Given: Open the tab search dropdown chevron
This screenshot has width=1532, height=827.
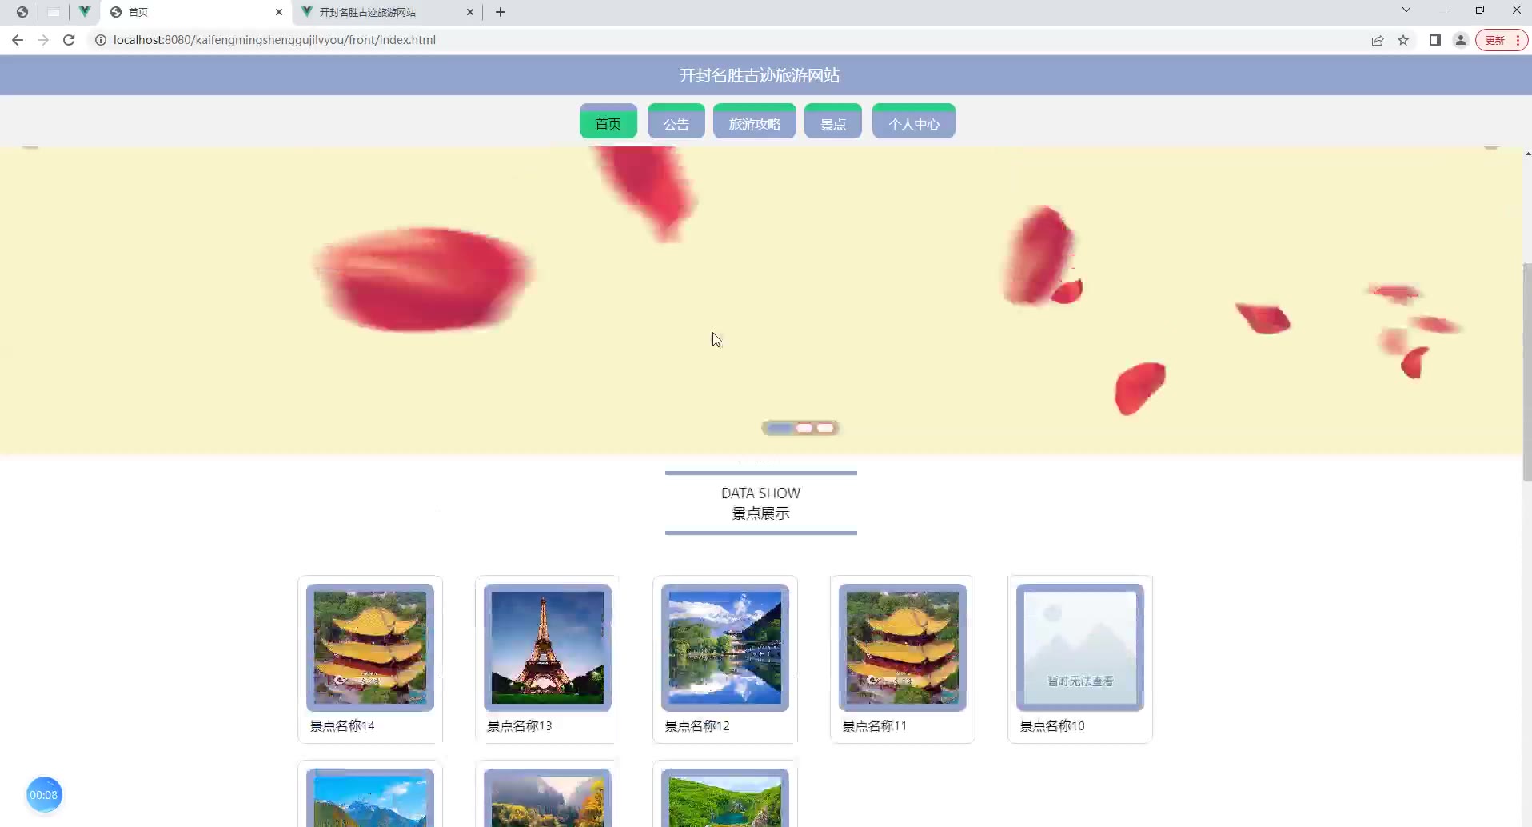Looking at the screenshot, I should [1406, 10].
